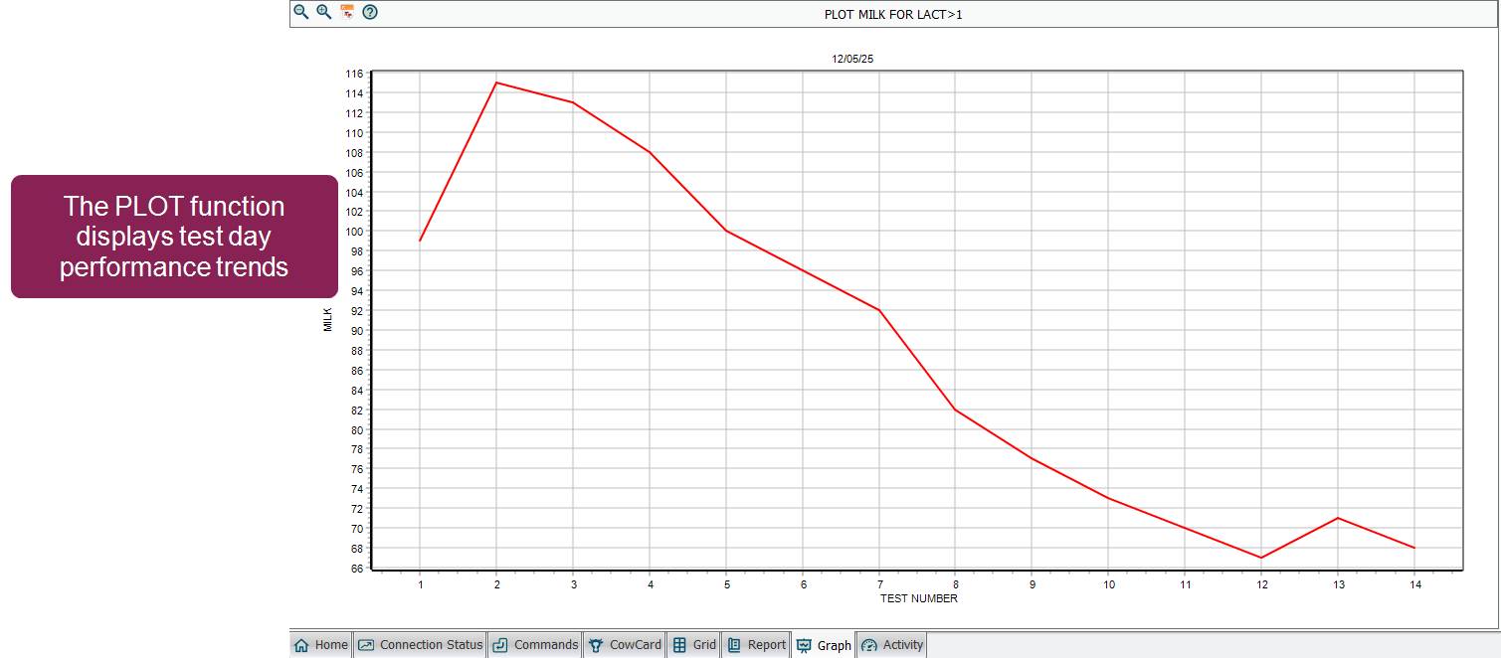Viewport: 1501px width, 658px height.
Task: Click the PLOT function callout box
Action: click(x=174, y=237)
